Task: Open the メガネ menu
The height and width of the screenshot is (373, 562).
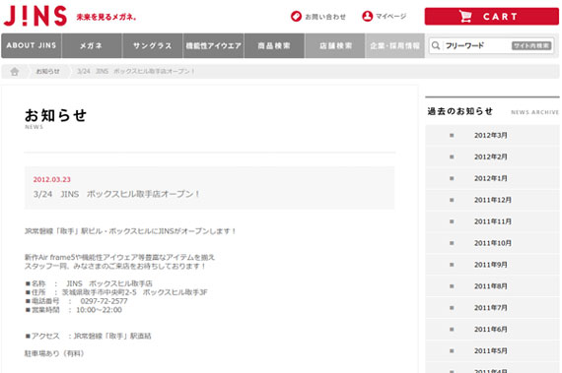Action: (x=92, y=46)
